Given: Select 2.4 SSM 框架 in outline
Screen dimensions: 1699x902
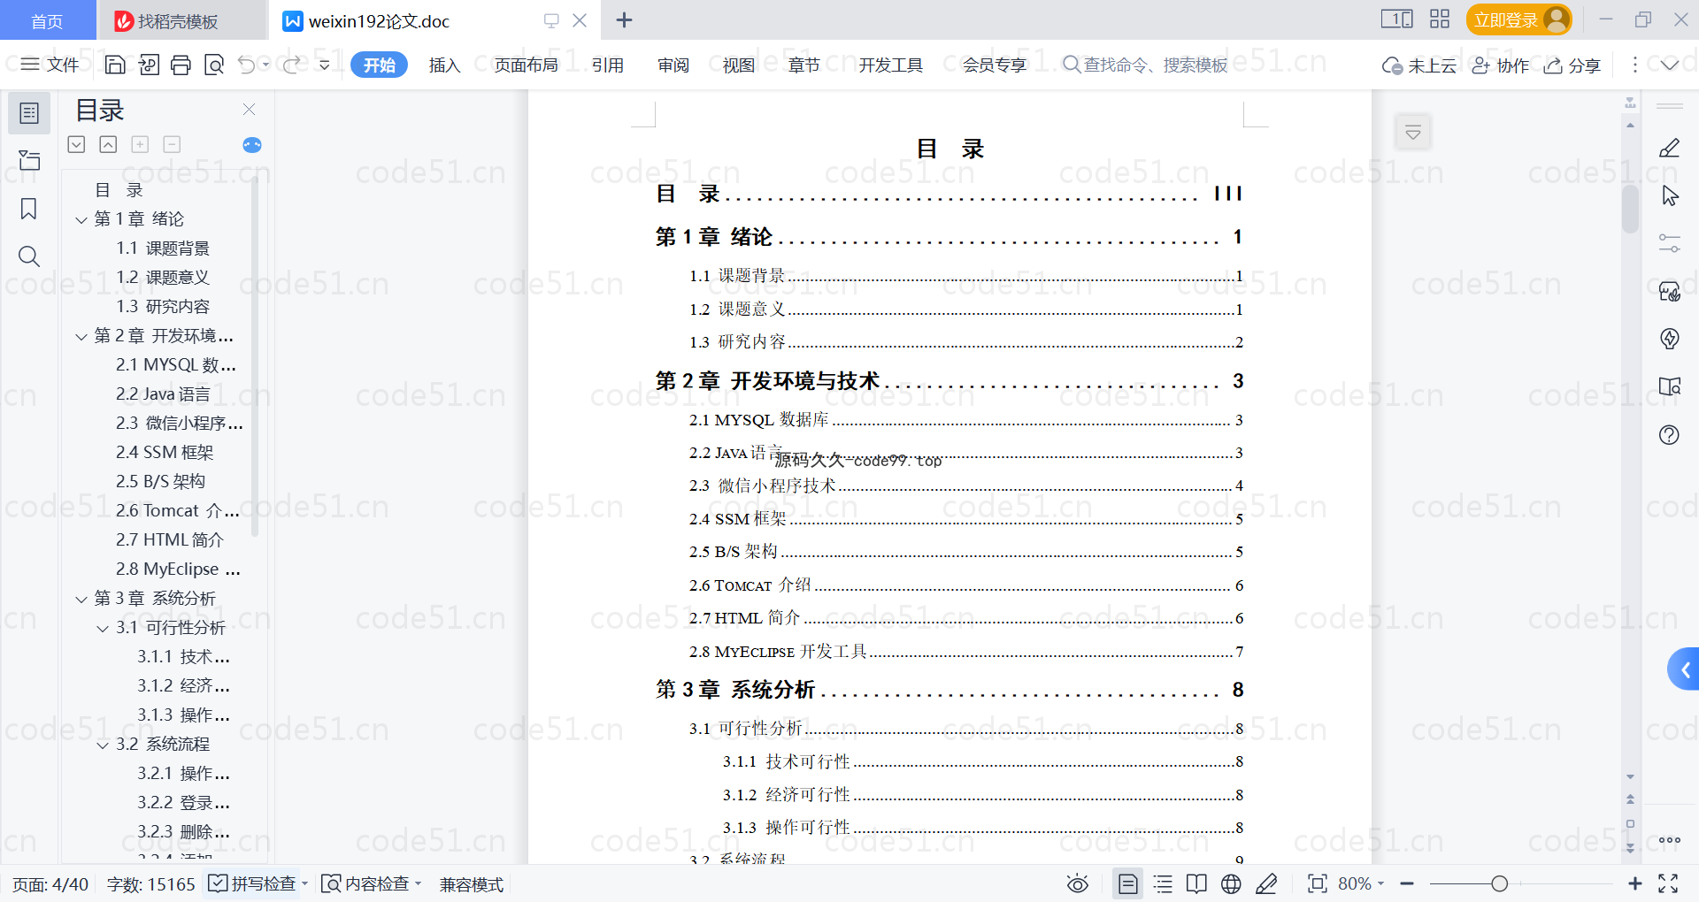Looking at the screenshot, I should pos(165,453).
